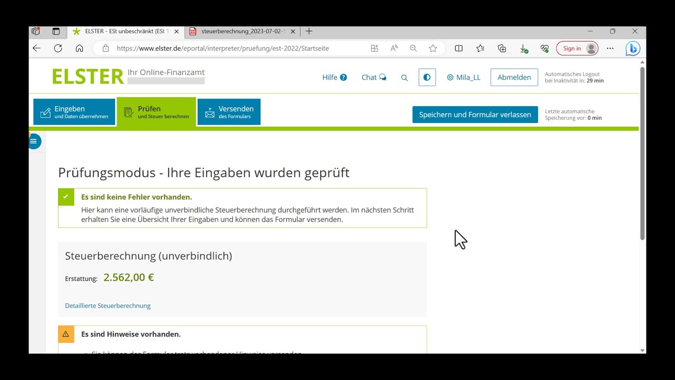
Task: Add this page to favorites
Action: coord(433,48)
